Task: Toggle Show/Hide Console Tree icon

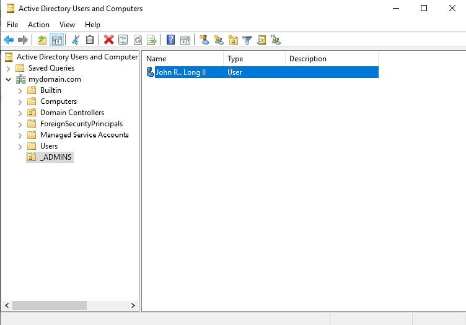Action: pyautogui.click(x=57, y=40)
